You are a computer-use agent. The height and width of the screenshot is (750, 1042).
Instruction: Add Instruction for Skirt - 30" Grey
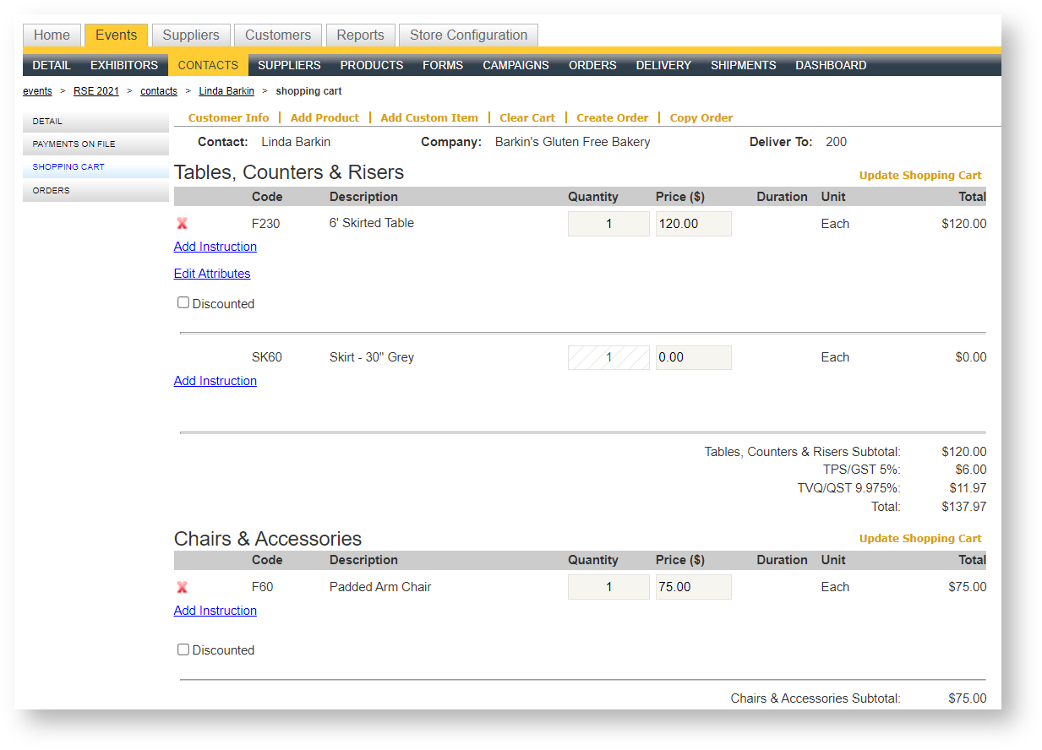pos(215,381)
